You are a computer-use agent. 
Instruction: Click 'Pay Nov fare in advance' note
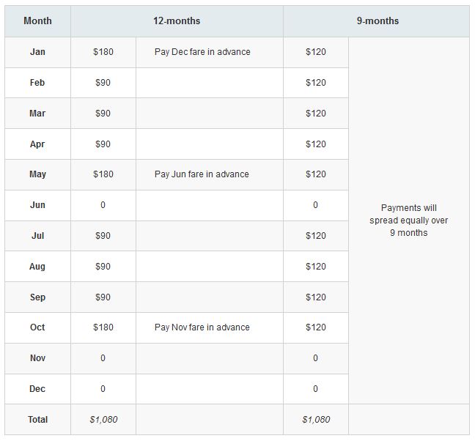[x=202, y=327]
